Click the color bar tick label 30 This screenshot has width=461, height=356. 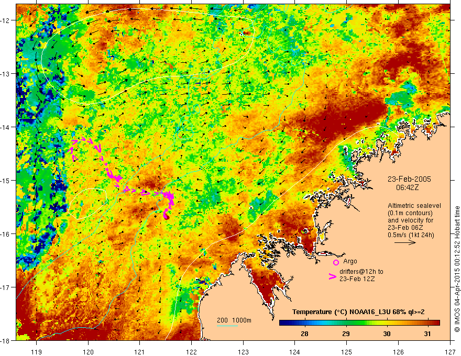[387, 333]
